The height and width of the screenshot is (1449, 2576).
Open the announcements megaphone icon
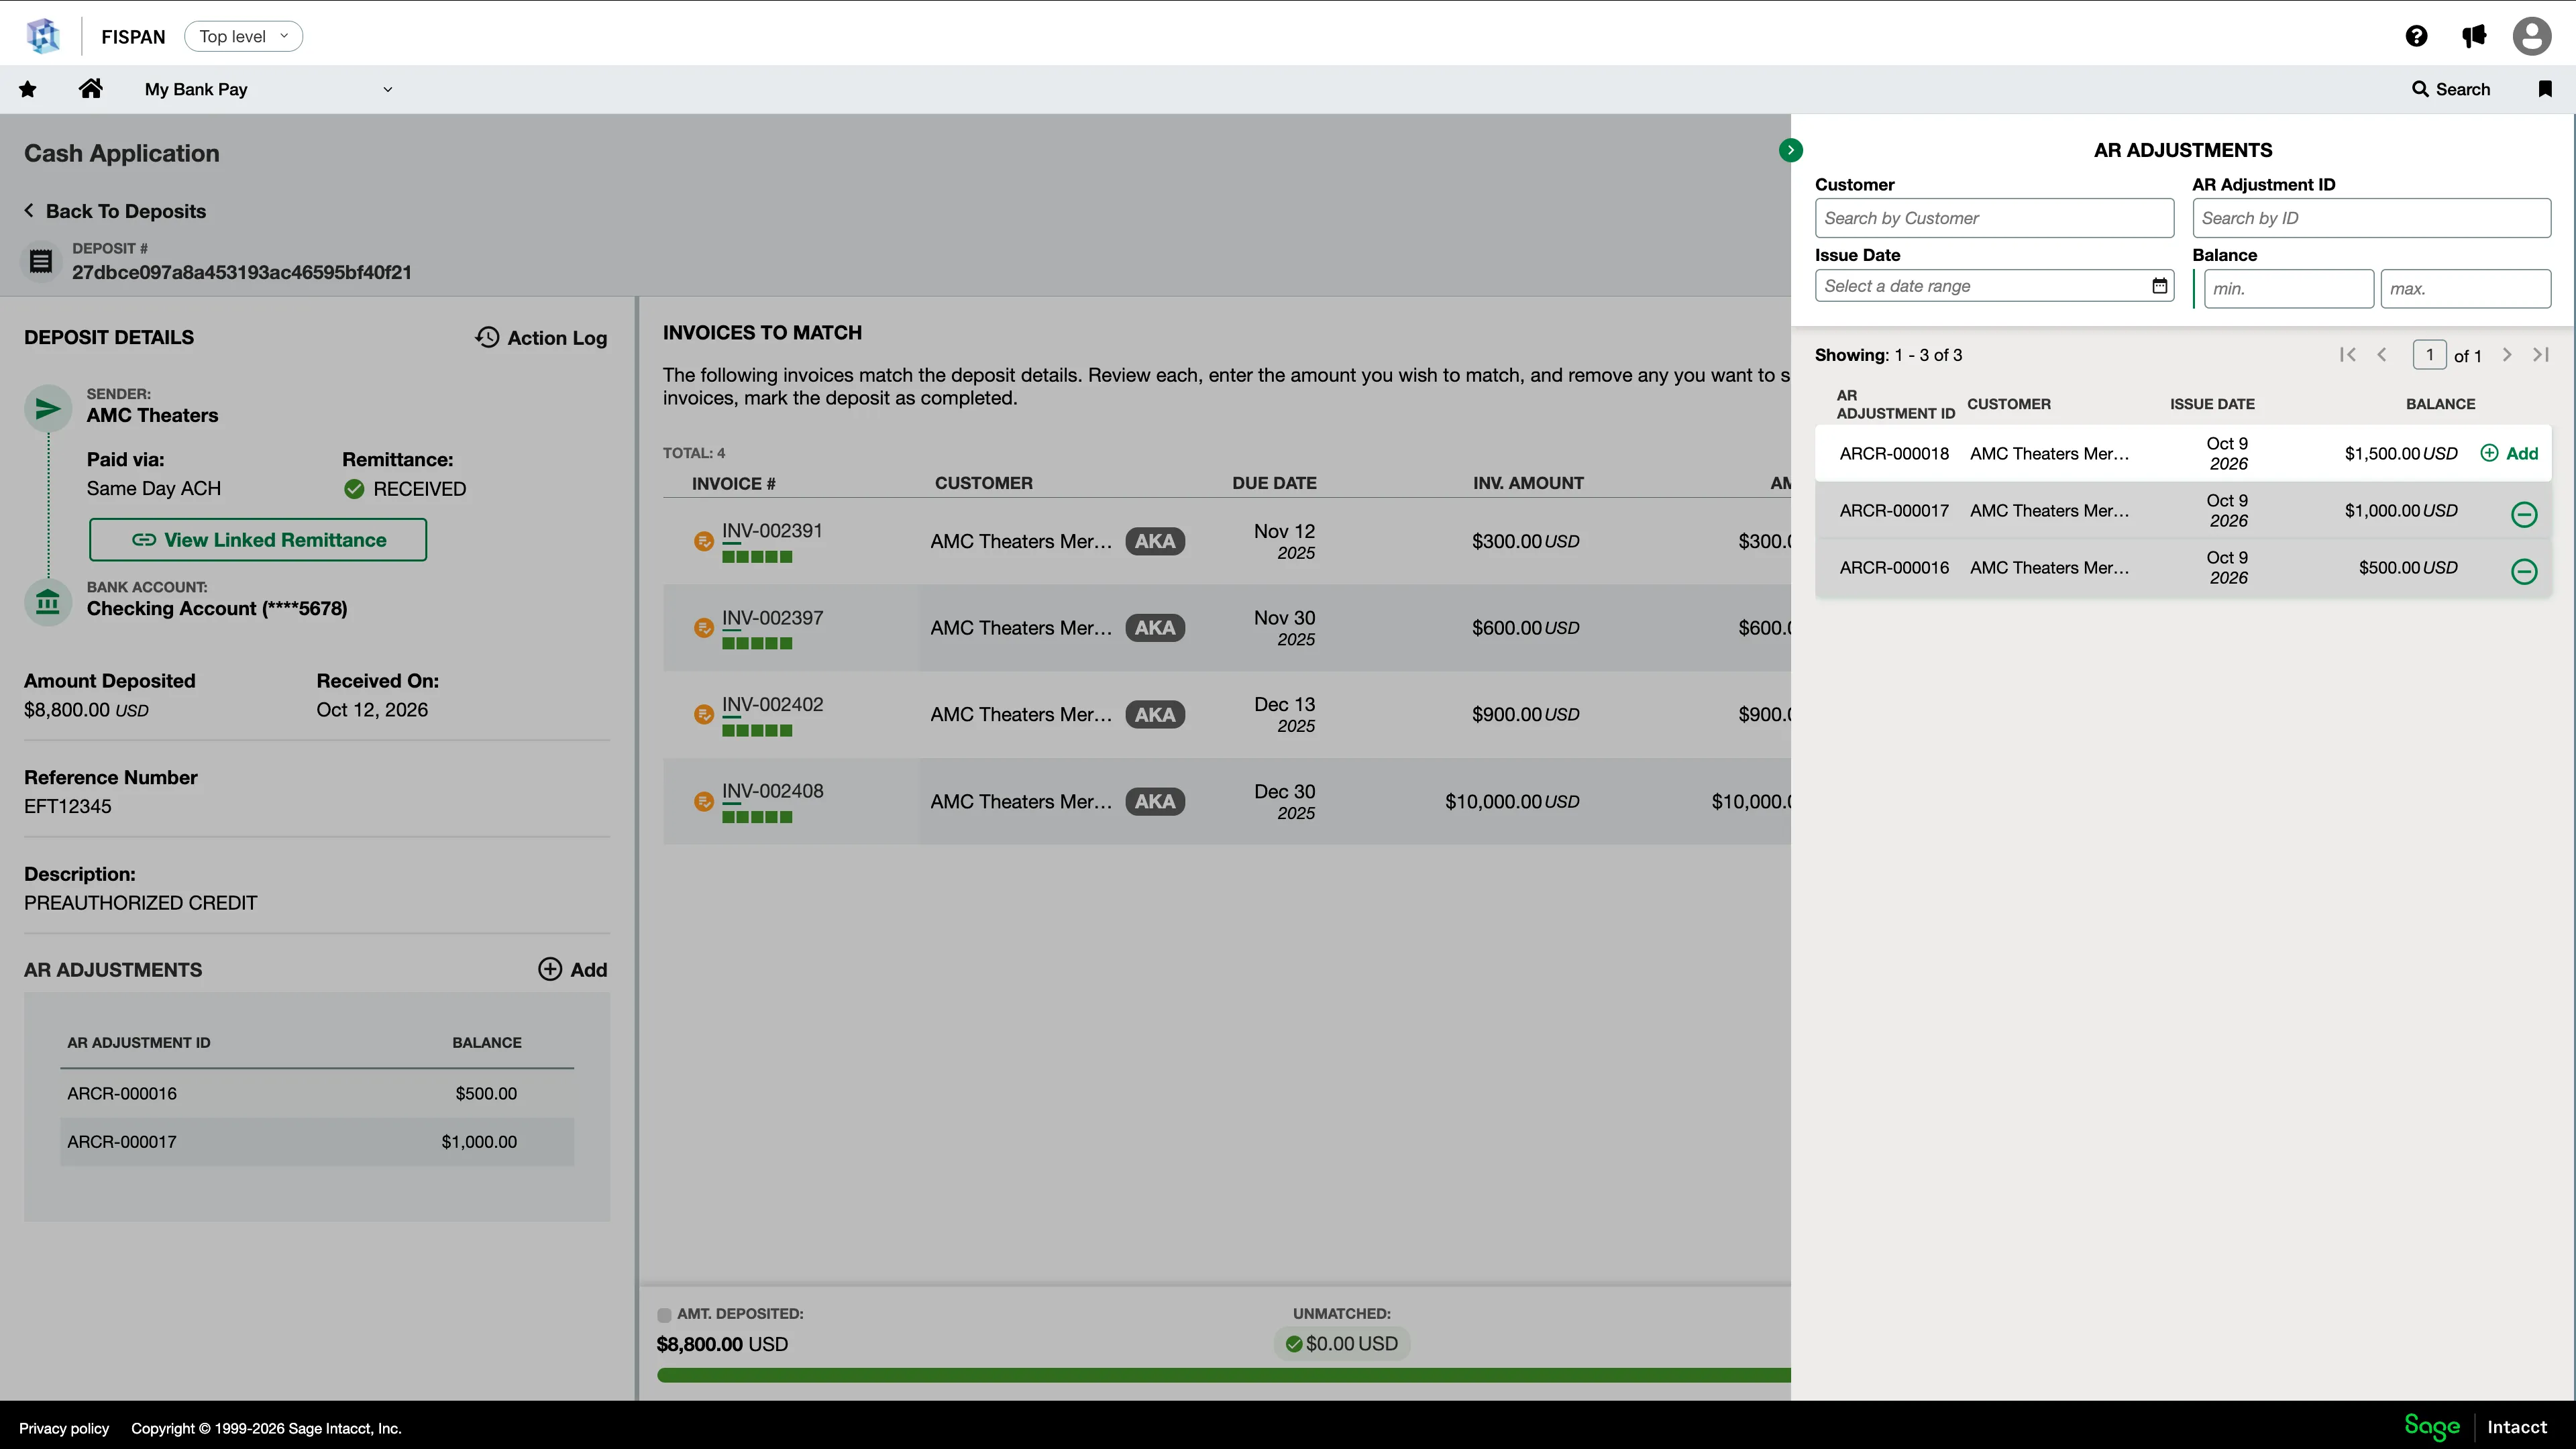pyautogui.click(x=2474, y=36)
